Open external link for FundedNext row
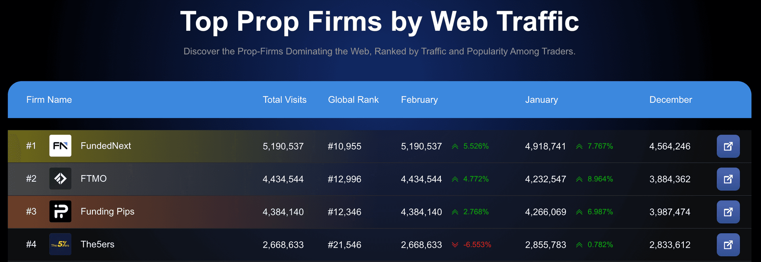The image size is (761, 262). 728,146
